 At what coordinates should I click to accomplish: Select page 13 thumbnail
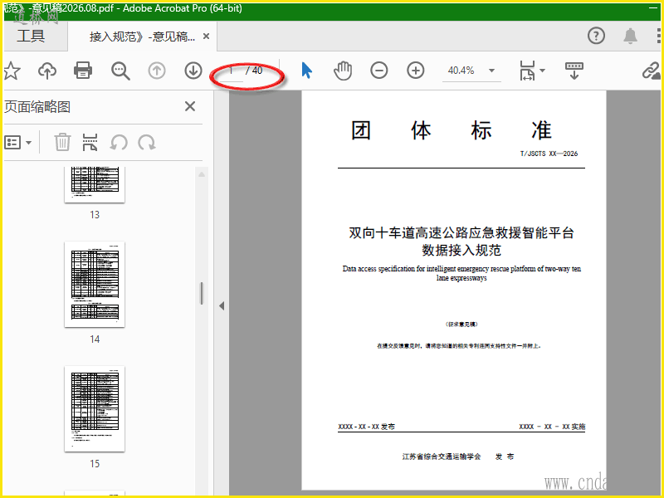click(95, 184)
